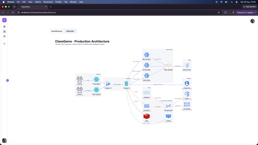Select the Teachers node icon

(80, 90)
